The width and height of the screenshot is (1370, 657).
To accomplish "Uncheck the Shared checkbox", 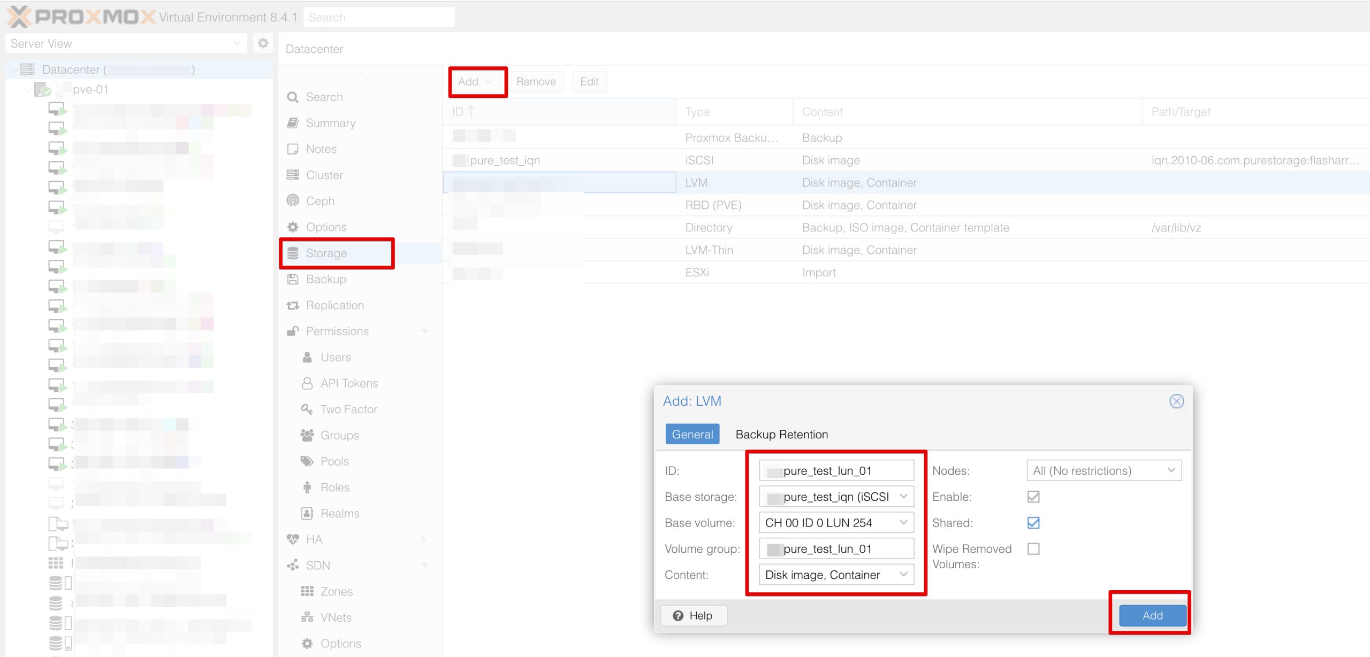I will (x=1033, y=523).
